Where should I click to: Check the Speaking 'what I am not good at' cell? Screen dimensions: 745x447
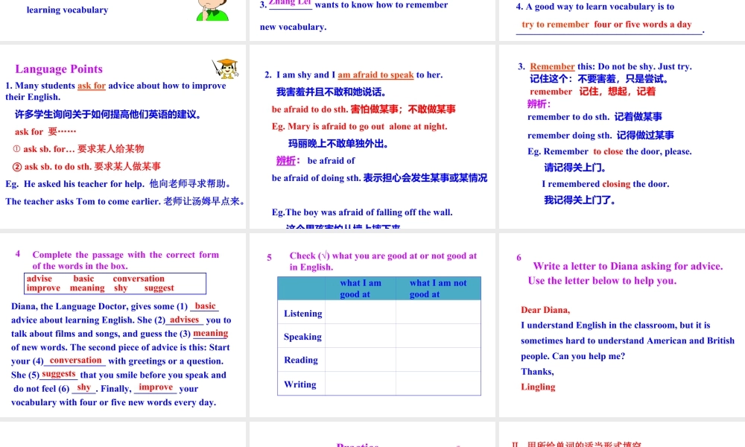click(x=437, y=337)
